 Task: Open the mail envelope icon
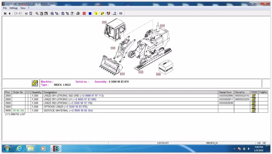click(x=121, y=13)
